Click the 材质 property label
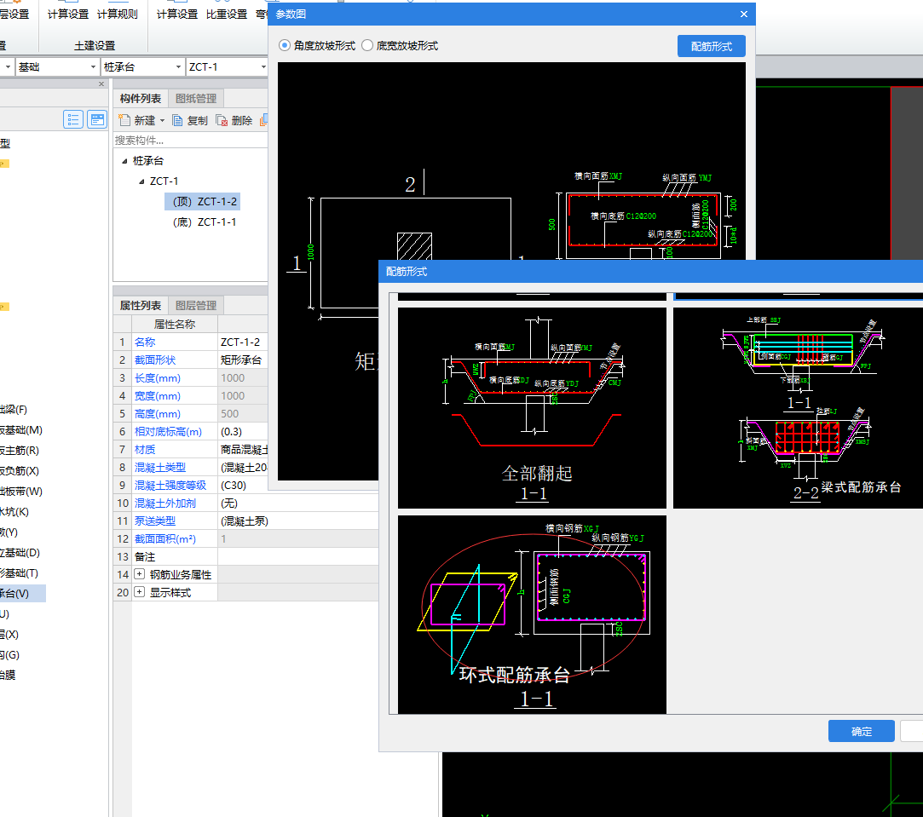Viewport: 923px width, 817px height. [145, 449]
